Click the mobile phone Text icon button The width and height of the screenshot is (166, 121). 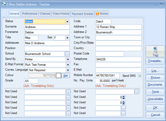click(155, 51)
